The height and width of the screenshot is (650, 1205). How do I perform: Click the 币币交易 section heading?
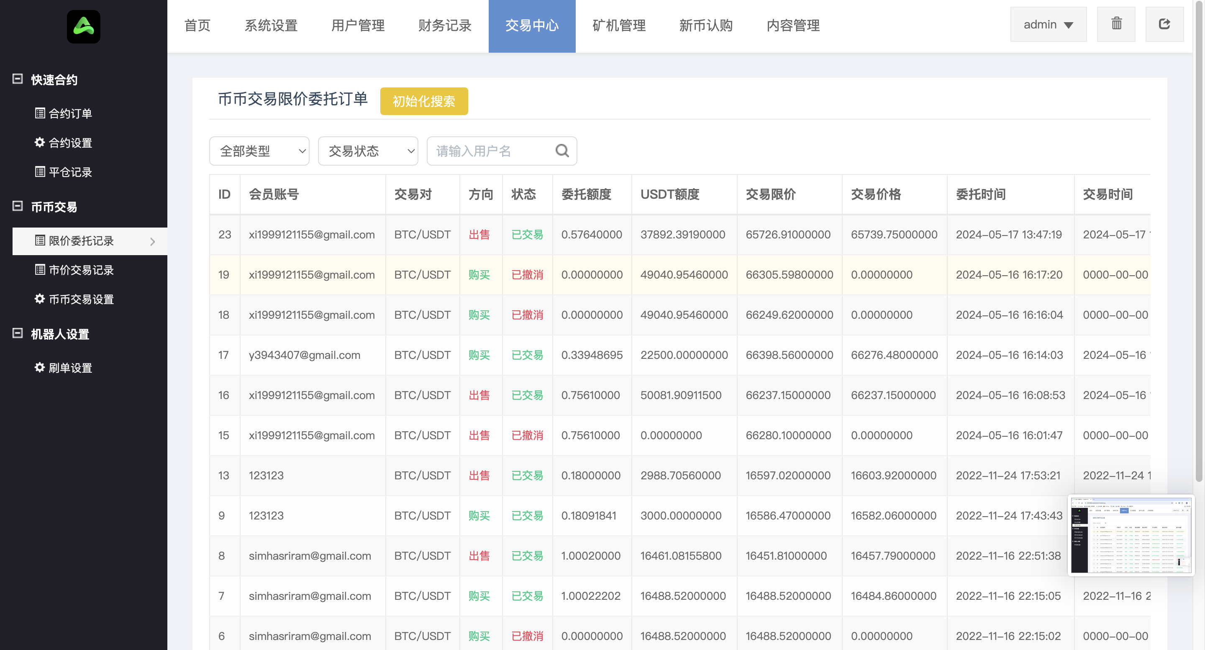pos(54,207)
